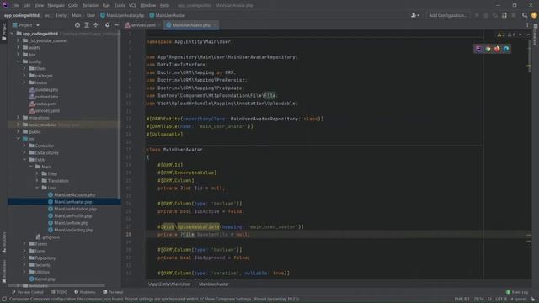This screenshot has height=303, width=539.
Task: Expand the public folder
Action: tap(19, 131)
